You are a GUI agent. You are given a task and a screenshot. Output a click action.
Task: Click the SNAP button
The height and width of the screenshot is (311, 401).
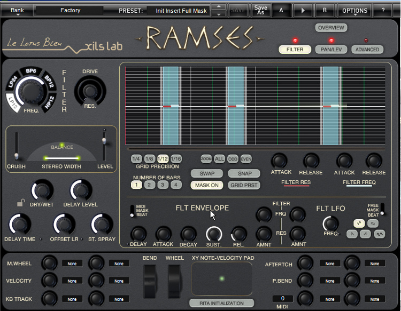(244, 173)
